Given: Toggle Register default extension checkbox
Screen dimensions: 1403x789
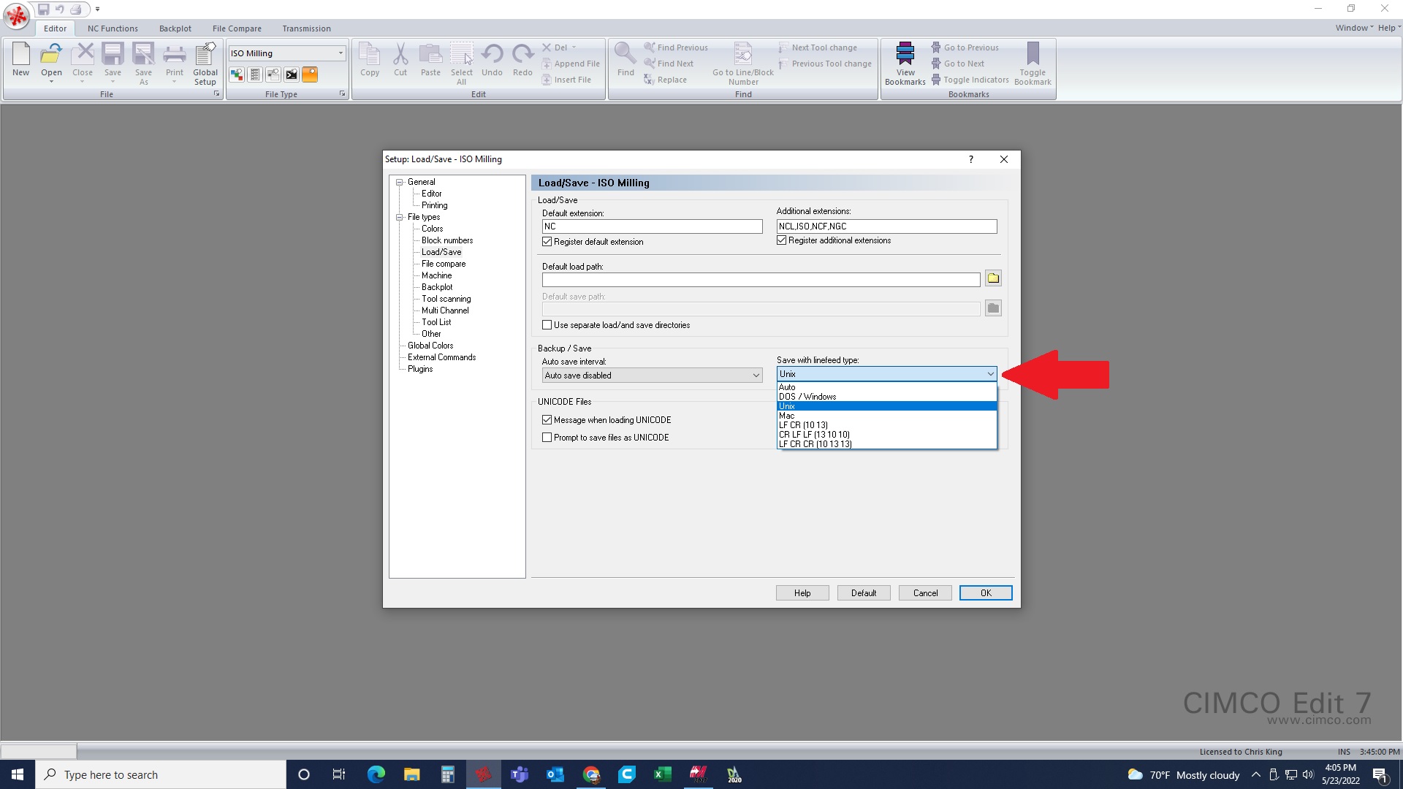Looking at the screenshot, I should tap(547, 242).
